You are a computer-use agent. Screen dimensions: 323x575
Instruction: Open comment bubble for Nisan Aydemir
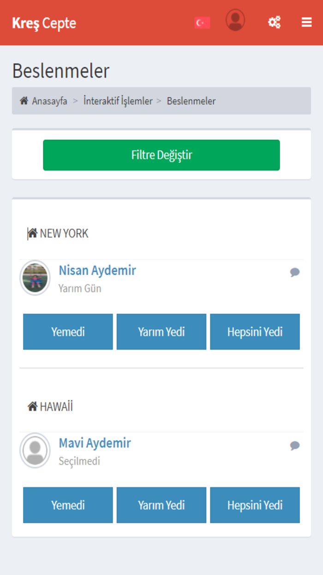click(x=295, y=272)
